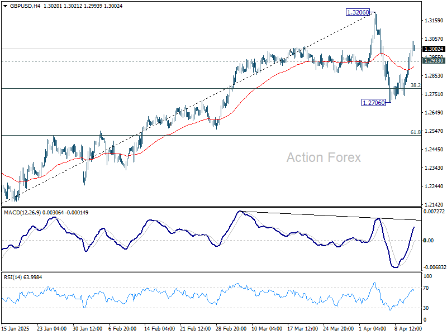Viewport: 447px width, 335px height.
Task: Click the 6 Feb 20:00 date label
Action: pyautogui.click(x=122, y=329)
